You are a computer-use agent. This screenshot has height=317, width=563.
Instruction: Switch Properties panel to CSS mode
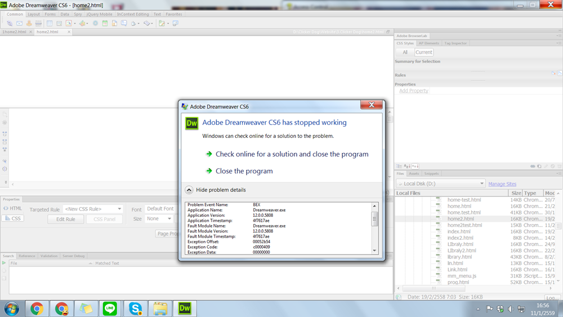[x=13, y=218]
